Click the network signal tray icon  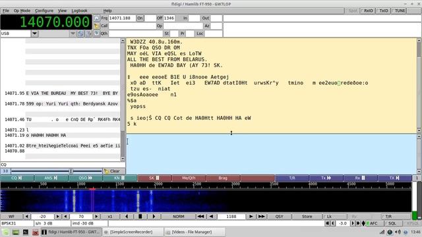pos(382,232)
